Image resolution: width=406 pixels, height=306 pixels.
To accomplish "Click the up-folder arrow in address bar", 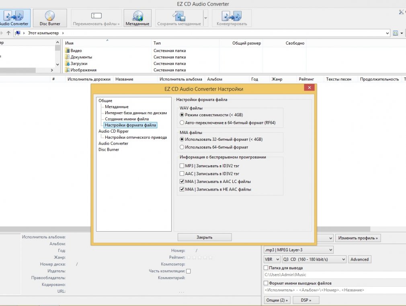I will (8, 33).
